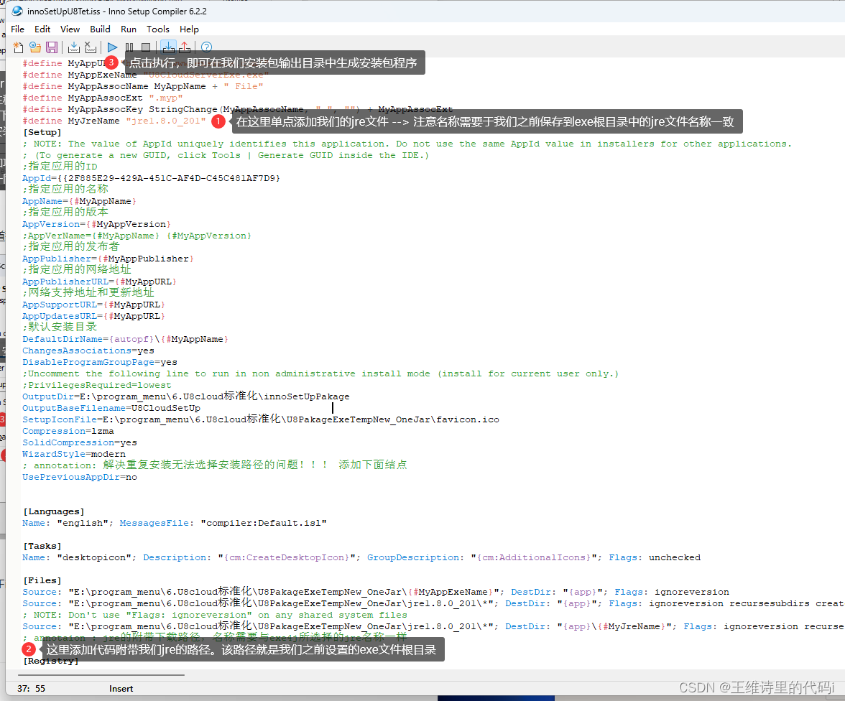Click the ChangesAssociations=yes line
The height and width of the screenshot is (701, 845).
pyautogui.click(x=88, y=350)
